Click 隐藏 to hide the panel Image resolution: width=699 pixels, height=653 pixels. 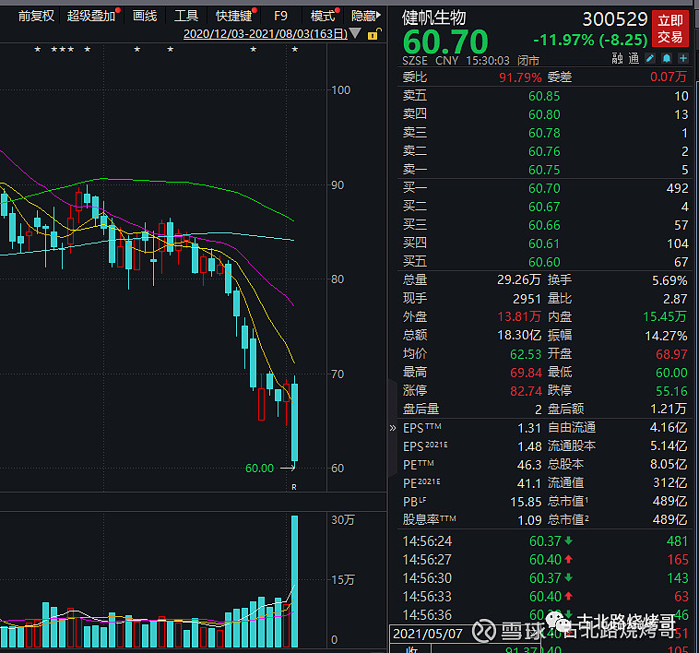(x=366, y=16)
